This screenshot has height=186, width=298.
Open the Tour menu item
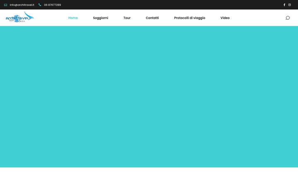tap(127, 18)
